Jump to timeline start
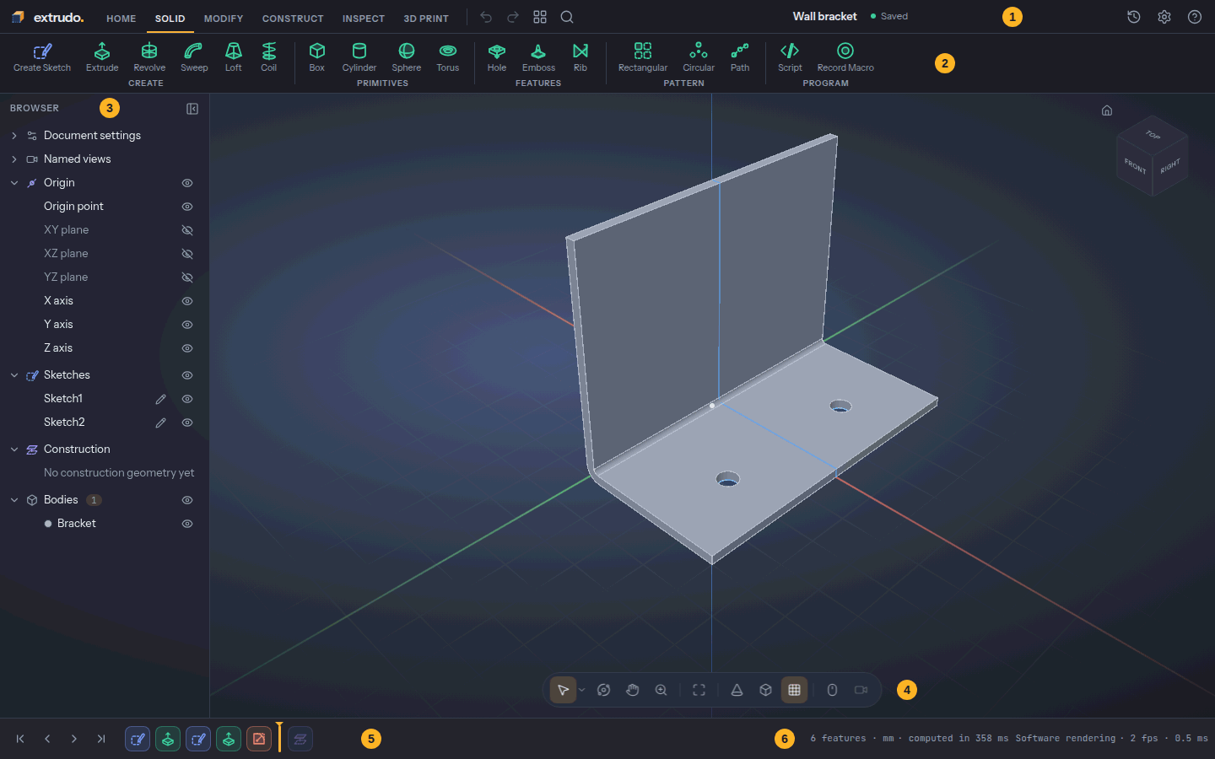Viewport: 1215px width, 759px height. (x=20, y=739)
